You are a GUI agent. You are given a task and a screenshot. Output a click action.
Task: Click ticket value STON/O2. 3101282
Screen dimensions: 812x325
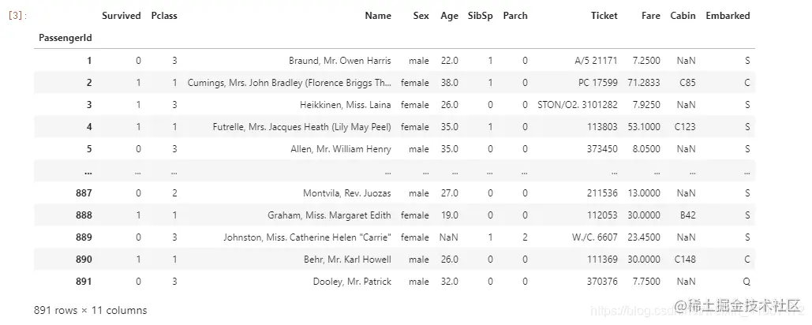[578, 105]
